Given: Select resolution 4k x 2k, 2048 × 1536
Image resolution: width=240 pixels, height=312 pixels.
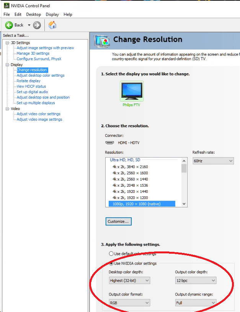Looking at the screenshot, I should tap(130, 185).
